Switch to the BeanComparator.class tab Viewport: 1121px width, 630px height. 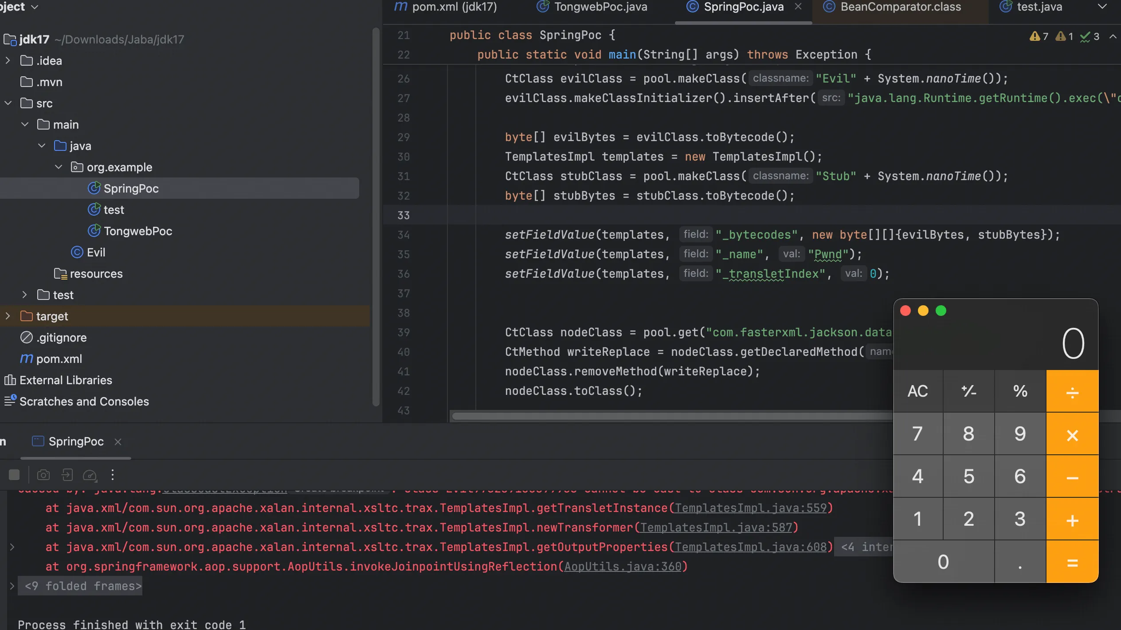click(900, 7)
